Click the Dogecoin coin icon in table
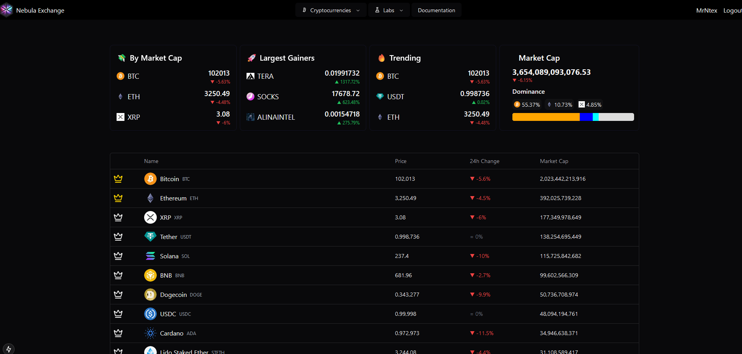The width and height of the screenshot is (742, 354). pyautogui.click(x=150, y=295)
